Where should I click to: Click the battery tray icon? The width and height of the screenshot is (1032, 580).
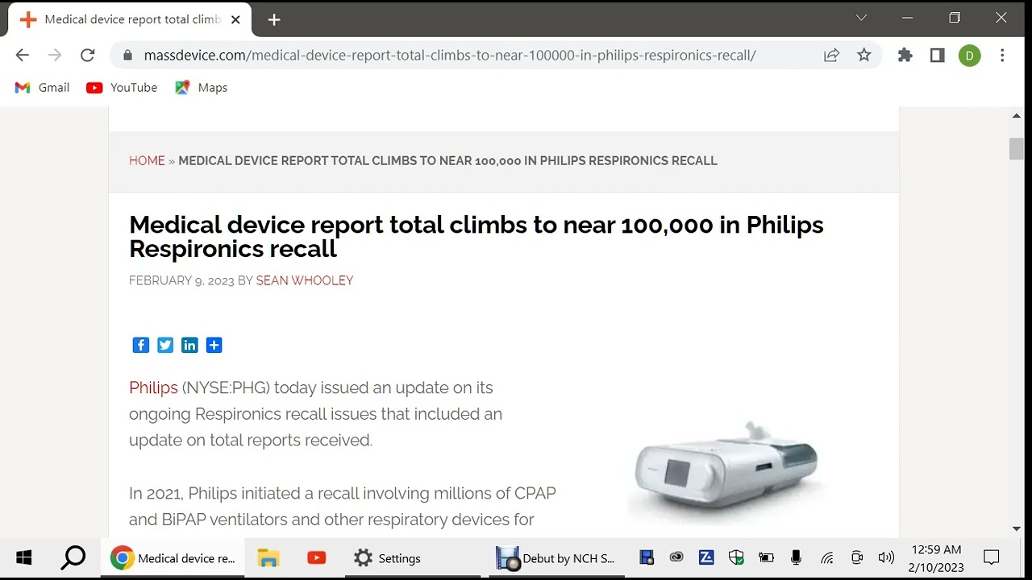pyautogui.click(x=766, y=557)
